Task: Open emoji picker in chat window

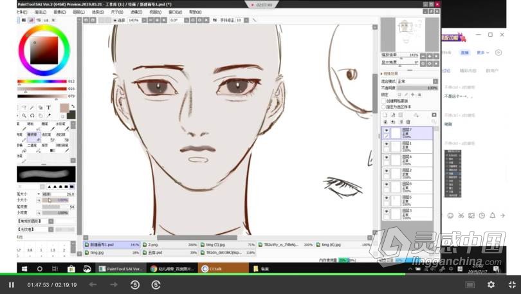Action: 450,216
